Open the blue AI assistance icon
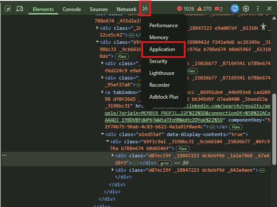Screen dimensions: 277x207 tap(235, 9)
